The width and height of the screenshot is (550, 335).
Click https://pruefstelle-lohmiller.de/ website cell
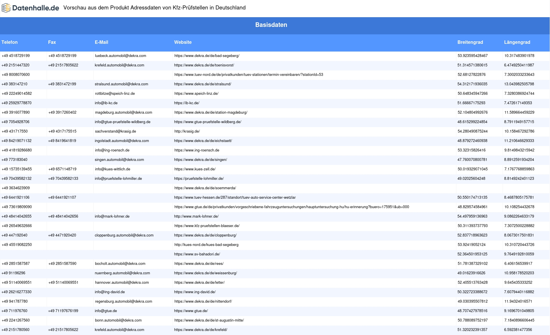[199, 179]
